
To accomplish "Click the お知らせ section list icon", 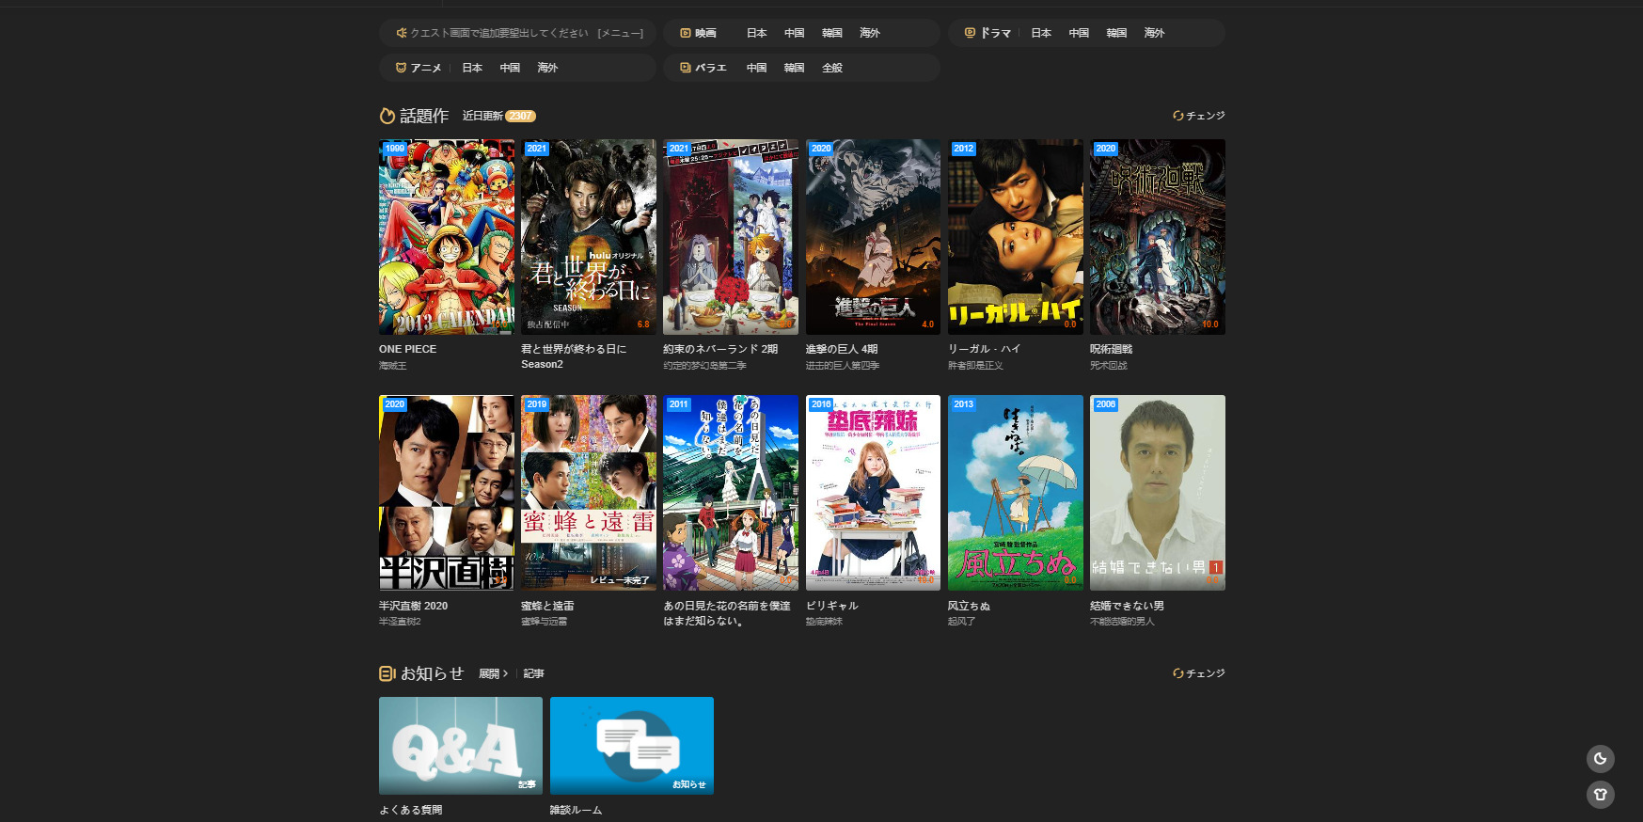I will click(387, 673).
